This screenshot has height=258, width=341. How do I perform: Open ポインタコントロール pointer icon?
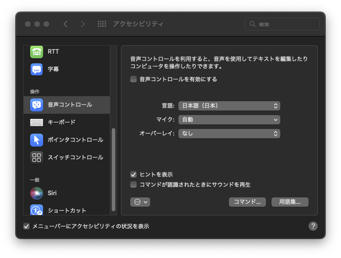coord(37,140)
